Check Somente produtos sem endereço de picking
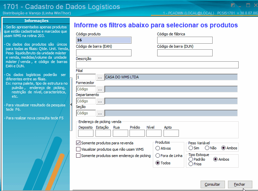The width and height of the screenshot is (258, 191). (x=78, y=155)
